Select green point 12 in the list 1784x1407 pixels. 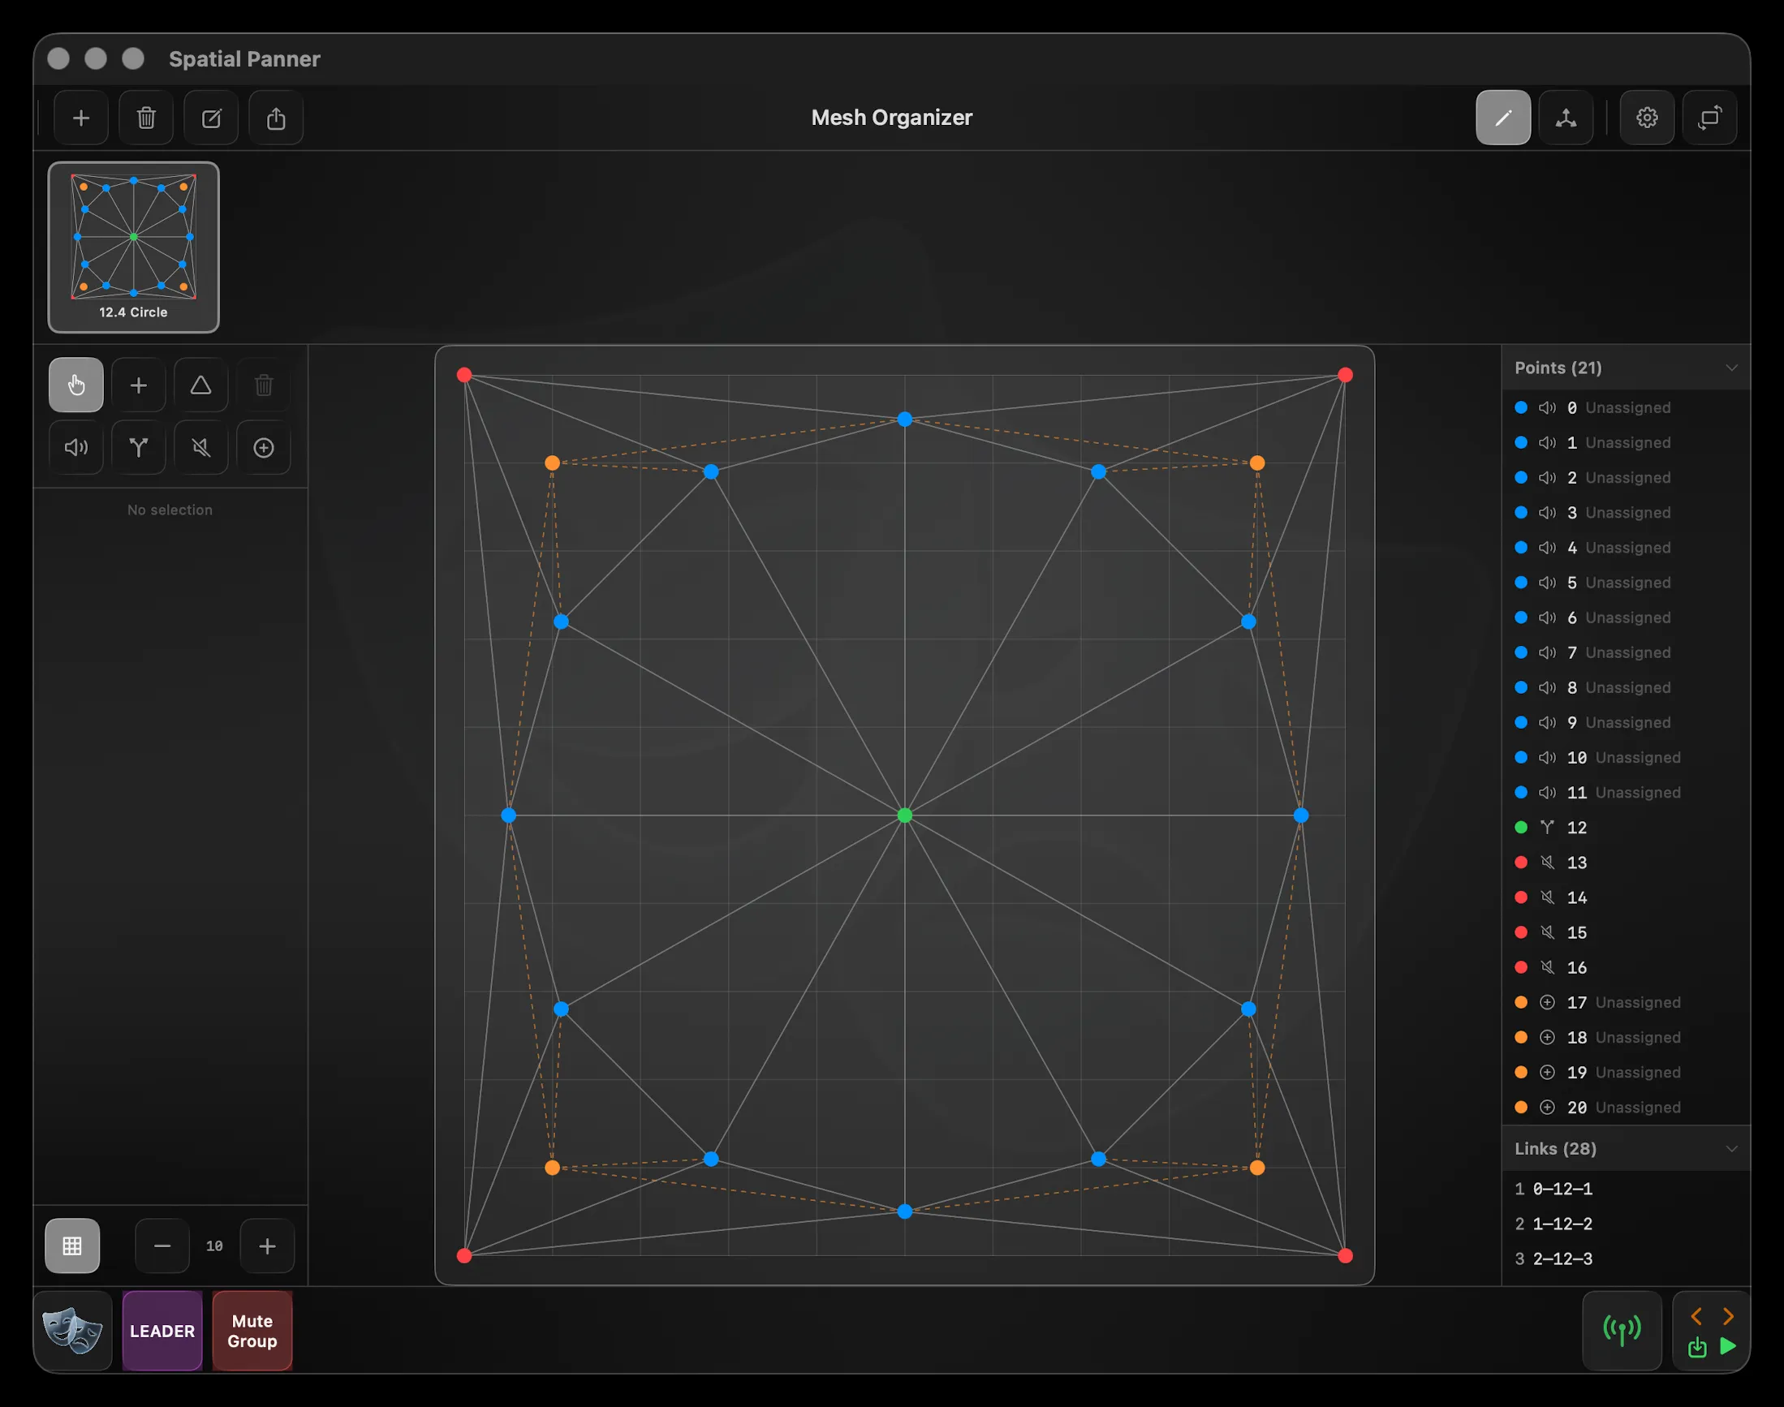coord(1626,827)
